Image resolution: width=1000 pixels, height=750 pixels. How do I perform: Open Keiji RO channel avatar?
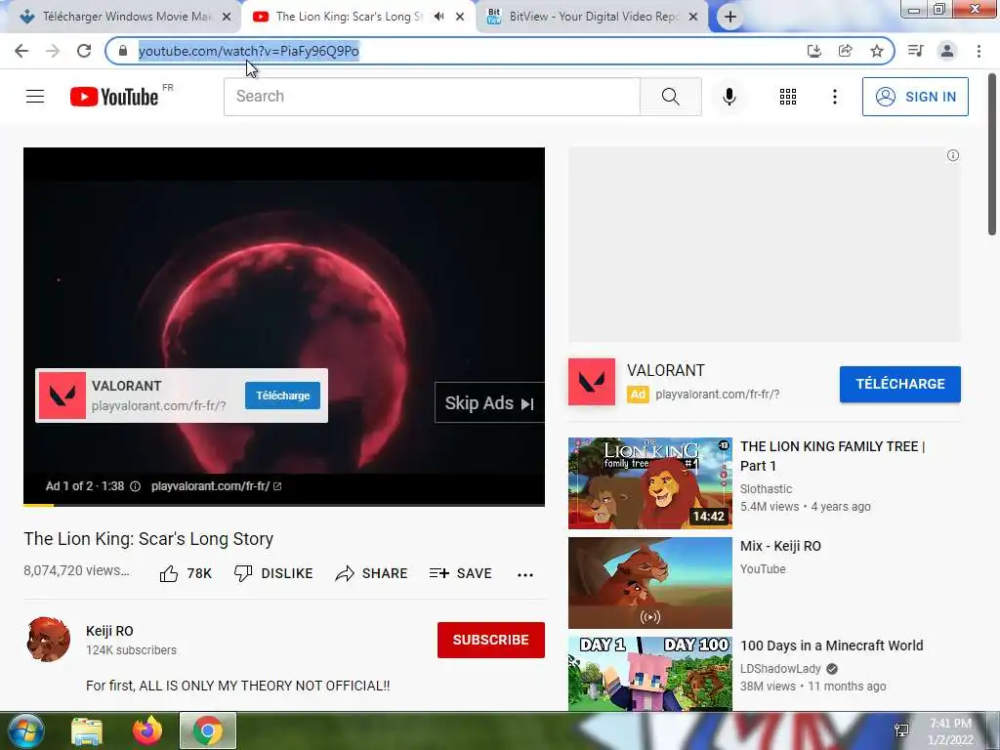point(48,639)
